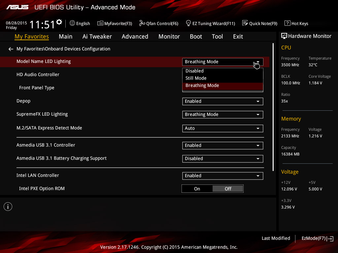The image size is (338, 253).
Task: Click the ASUS logo
Action: [17, 7]
